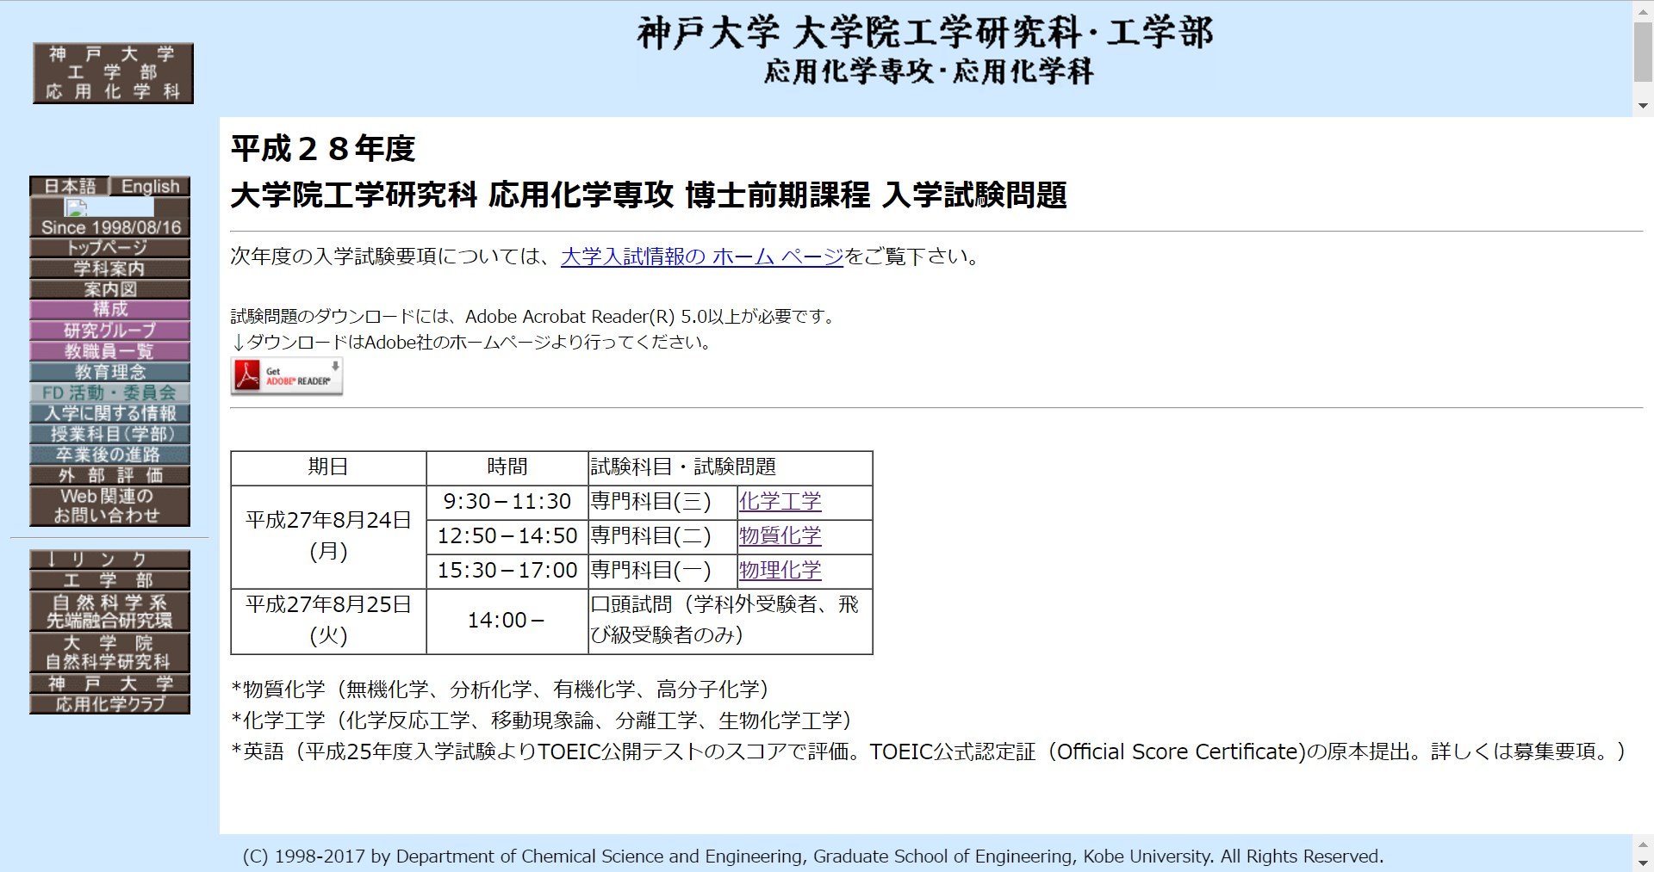Click the Get Adobe Reader download icon
This screenshot has height=872, width=1654.
click(286, 376)
